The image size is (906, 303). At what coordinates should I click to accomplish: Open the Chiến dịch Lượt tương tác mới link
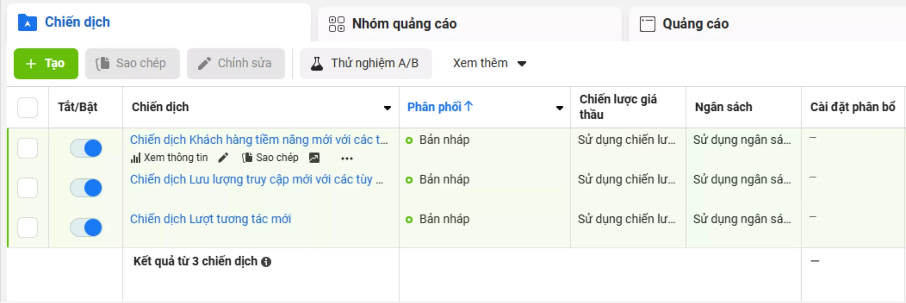pos(211,219)
